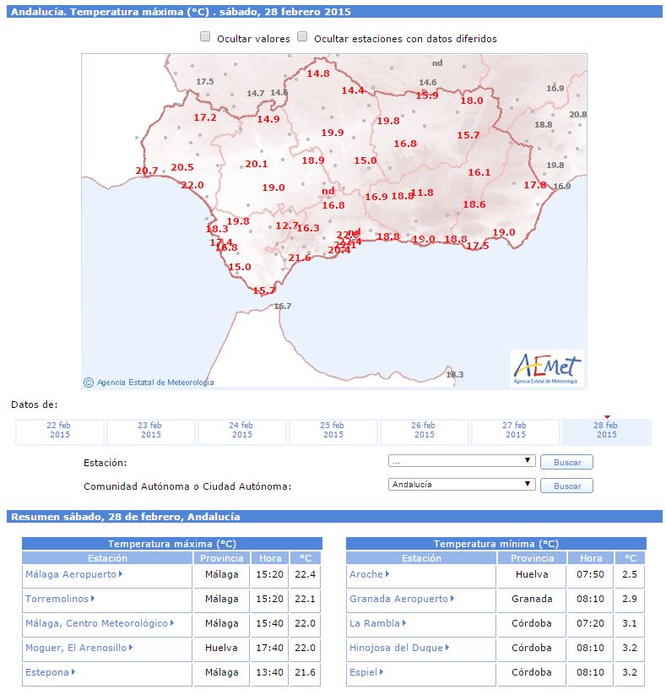Open the Estación dropdown list
The image size is (666, 695).
pyautogui.click(x=462, y=461)
